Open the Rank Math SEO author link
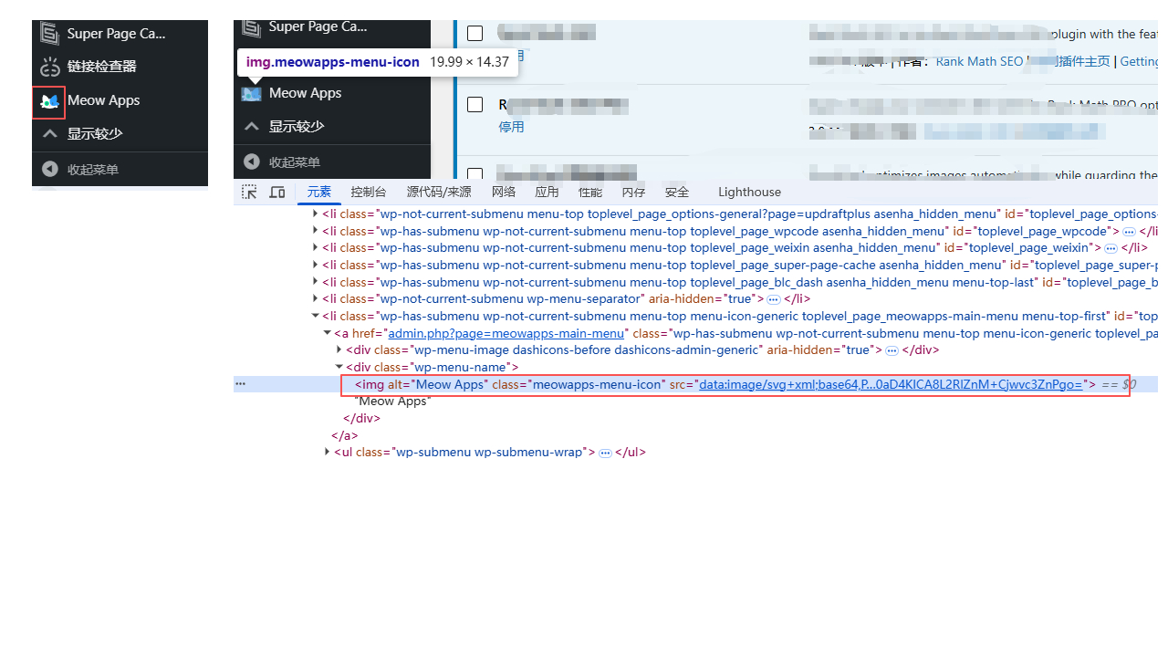Screen dimensions: 1168x657 [979, 61]
